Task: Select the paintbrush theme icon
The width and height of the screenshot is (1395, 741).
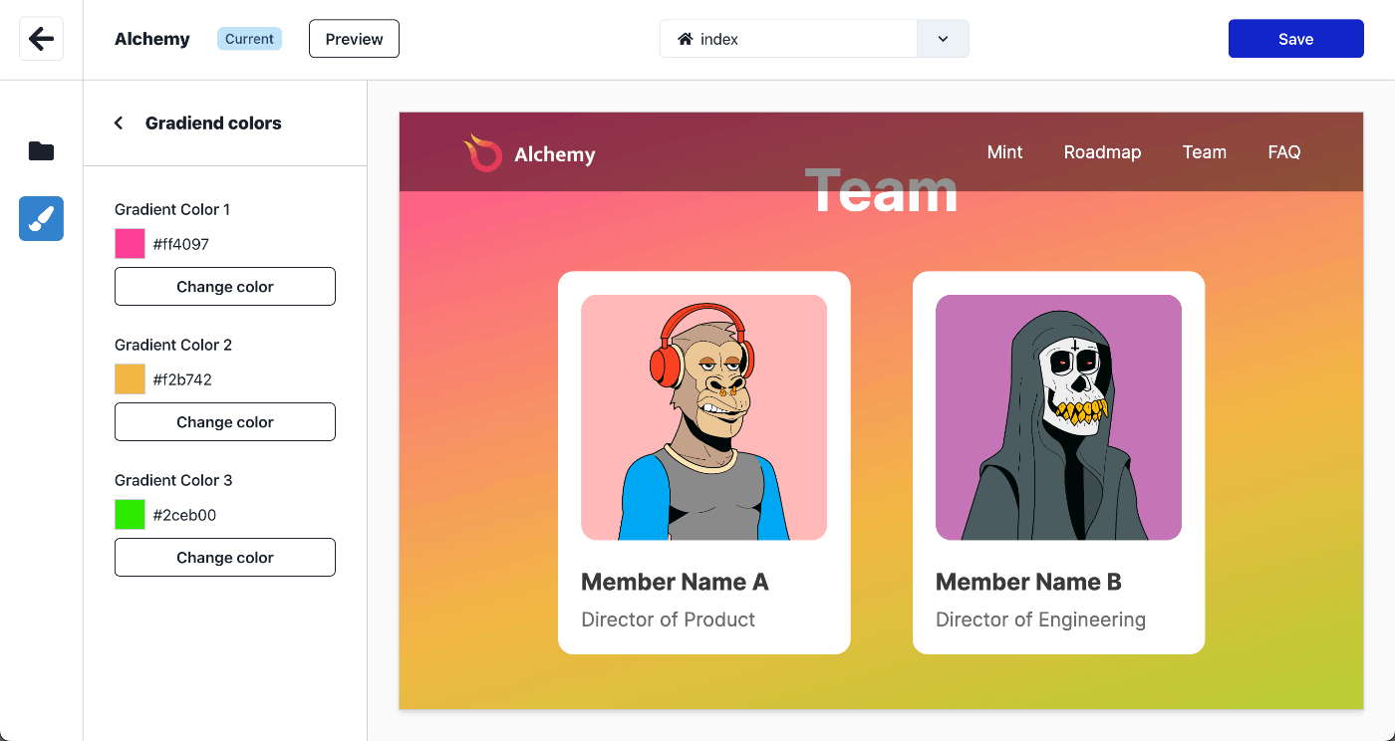Action: click(x=41, y=218)
